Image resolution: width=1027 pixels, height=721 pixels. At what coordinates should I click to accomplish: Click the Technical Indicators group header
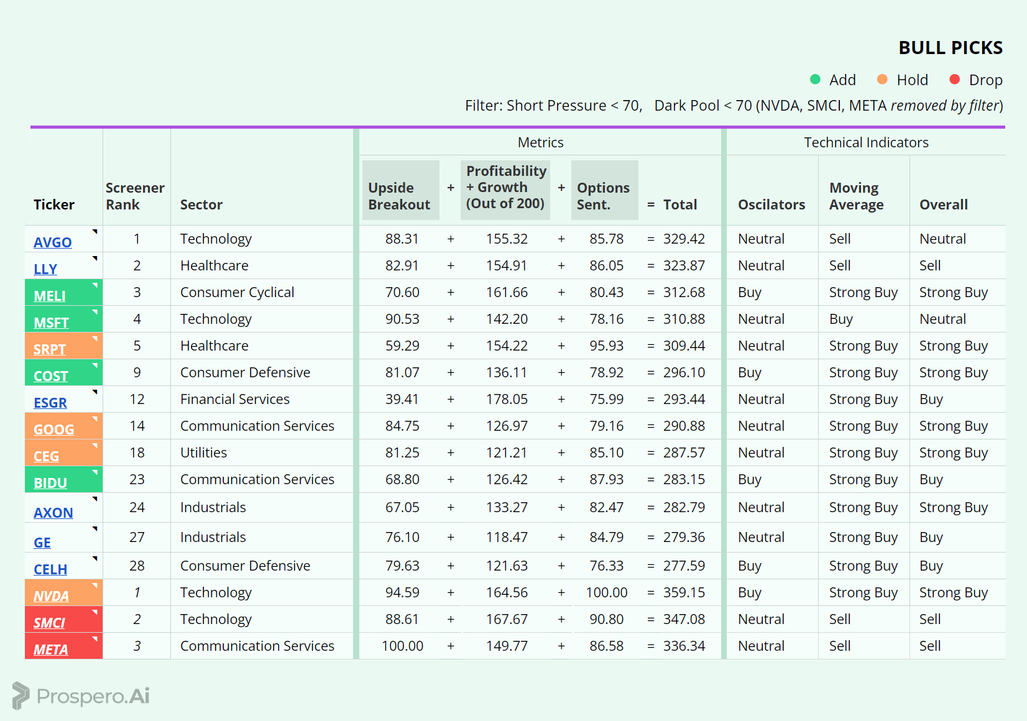866,142
